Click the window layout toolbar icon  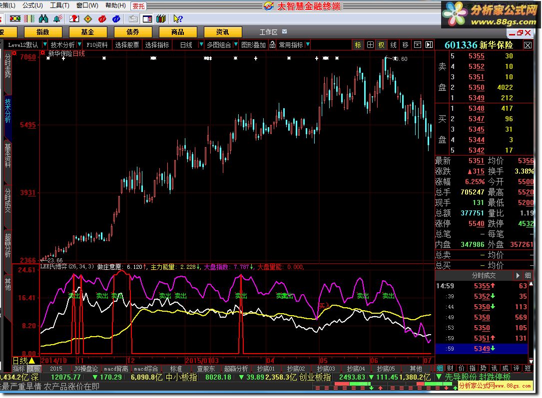(x=147, y=18)
